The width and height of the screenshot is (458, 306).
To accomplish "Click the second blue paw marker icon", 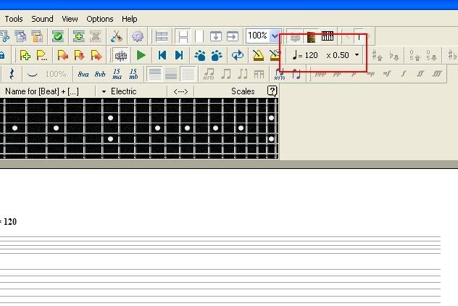I will pos(217,55).
